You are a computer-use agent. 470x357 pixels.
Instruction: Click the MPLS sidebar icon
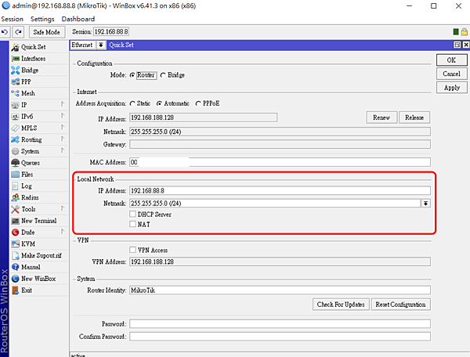[x=15, y=128]
